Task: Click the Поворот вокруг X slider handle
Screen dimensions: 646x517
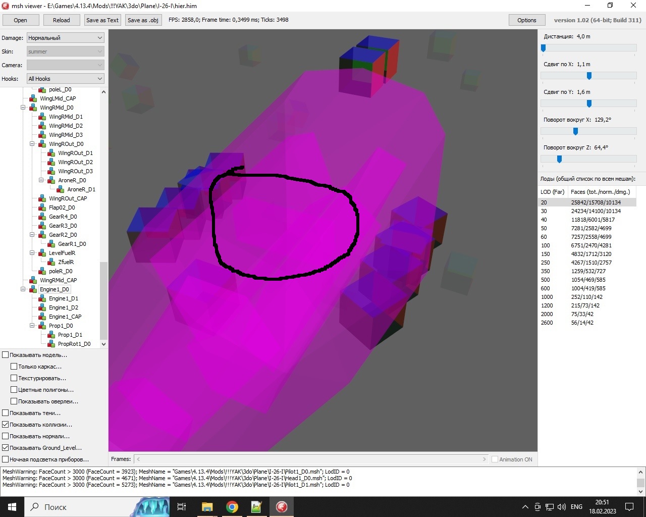Action: (575, 131)
